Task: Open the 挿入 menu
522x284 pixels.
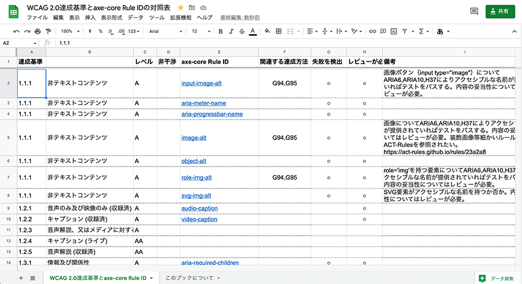Action: click(90, 18)
